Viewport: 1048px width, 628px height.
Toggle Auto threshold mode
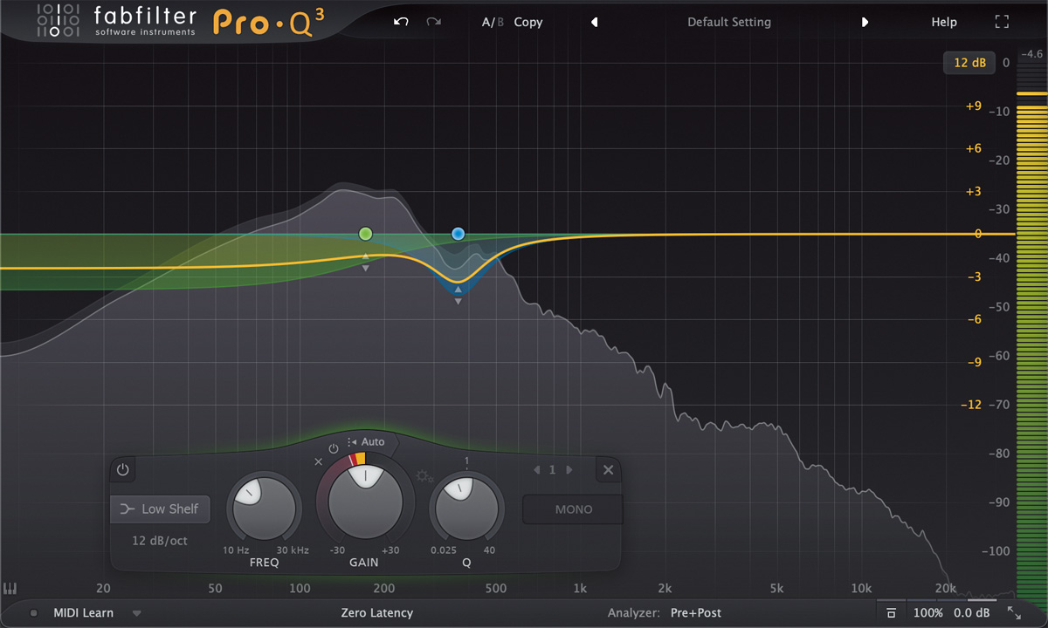pos(366,441)
